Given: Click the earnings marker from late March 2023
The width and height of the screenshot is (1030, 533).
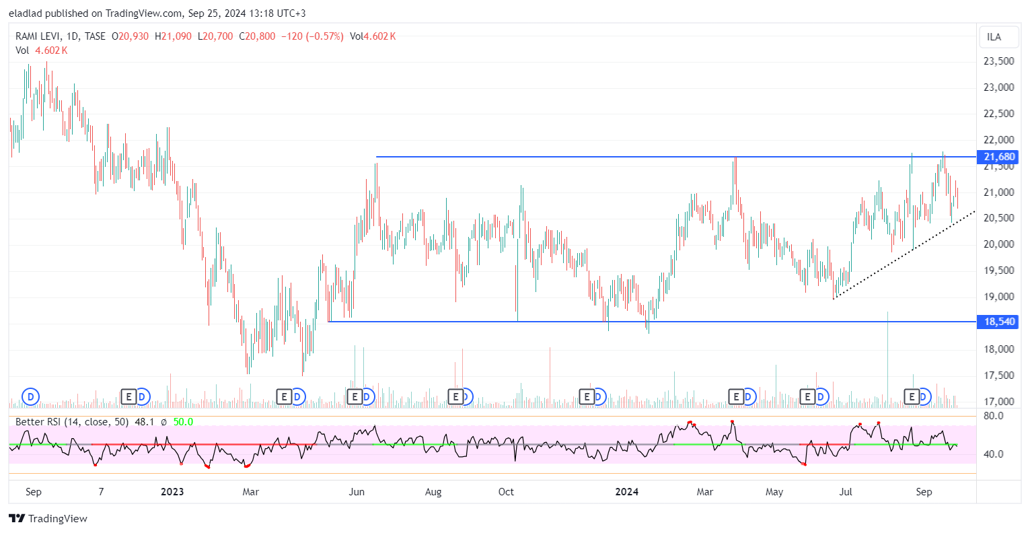Looking at the screenshot, I should pyautogui.click(x=284, y=397).
